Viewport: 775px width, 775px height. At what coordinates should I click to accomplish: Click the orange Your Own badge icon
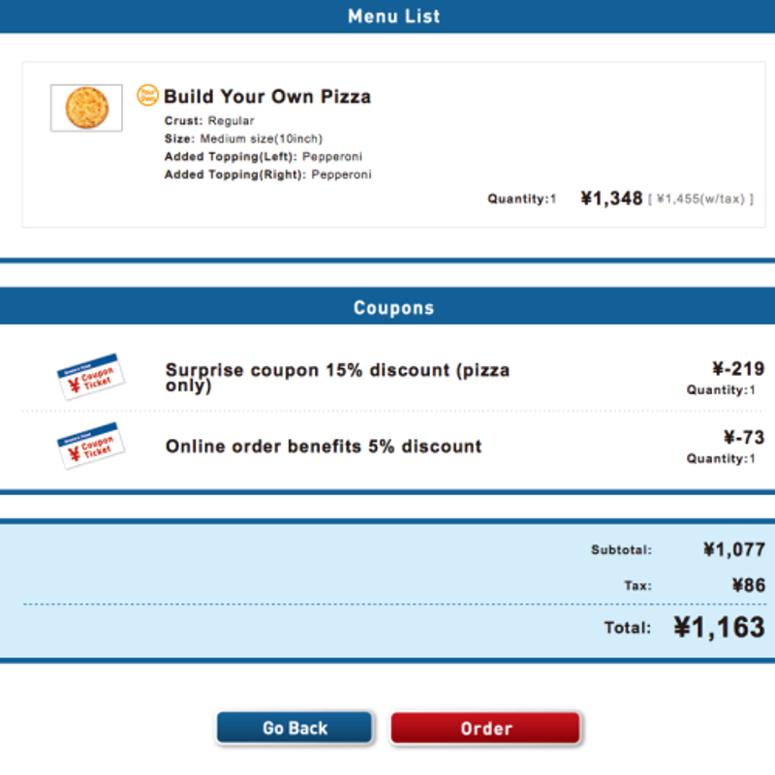coord(147,95)
